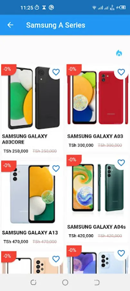The width and height of the screenshot is (130, 291).
Task: Favorite the Samsung Galaxy A03 heart
Action: (121, 72)
